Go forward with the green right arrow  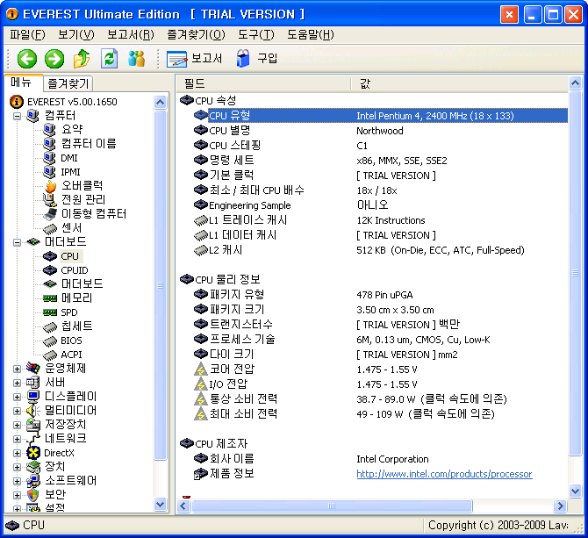coord(54,59)
